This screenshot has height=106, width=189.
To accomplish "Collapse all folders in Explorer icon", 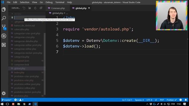I will coord(41,8).
